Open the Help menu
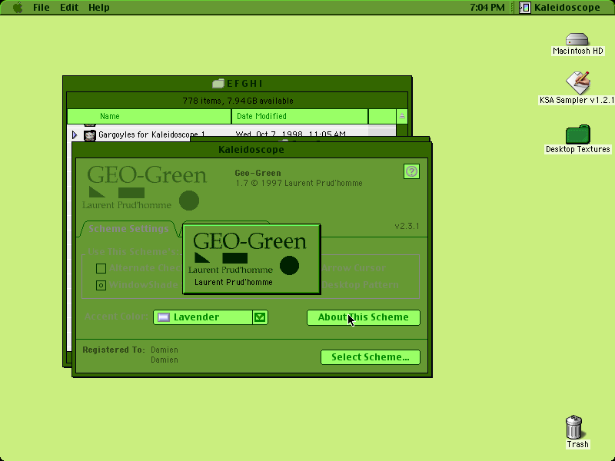 pyautogui.click(x=99, y=8)
